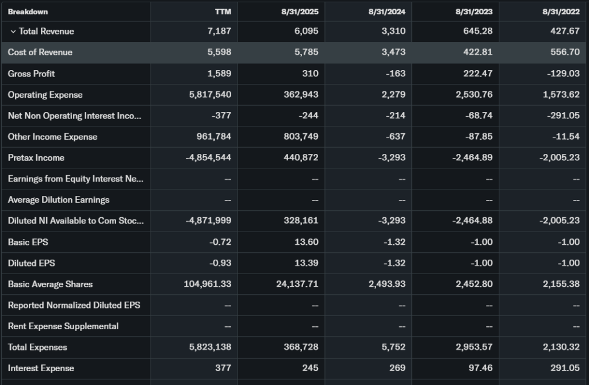Click the truncated Diluted NI Available row label
Viewport: 589px width, 385px height.
click(76, 221)
